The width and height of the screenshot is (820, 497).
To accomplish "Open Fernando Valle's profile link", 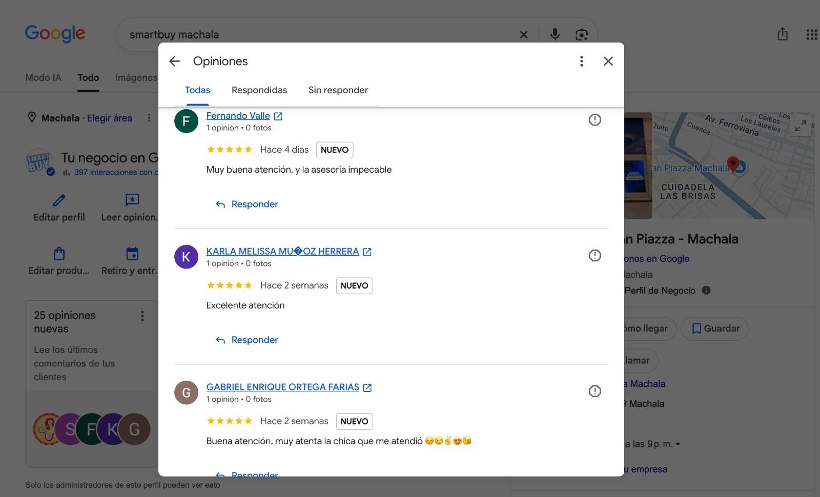I will (238, 116).
